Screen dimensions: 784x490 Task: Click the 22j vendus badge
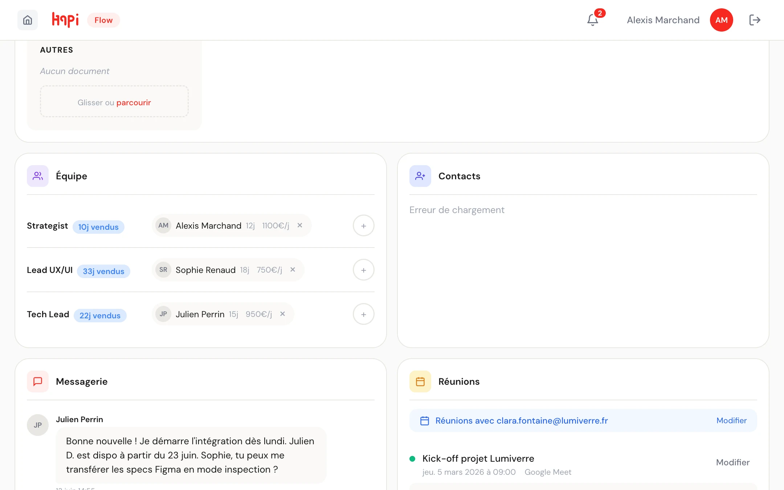tap(100, 315)
